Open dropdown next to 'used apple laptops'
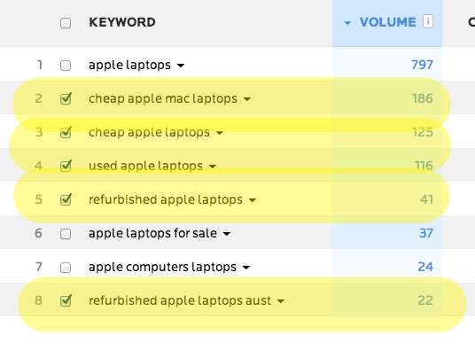475x350 pixels. pos(213,167)
